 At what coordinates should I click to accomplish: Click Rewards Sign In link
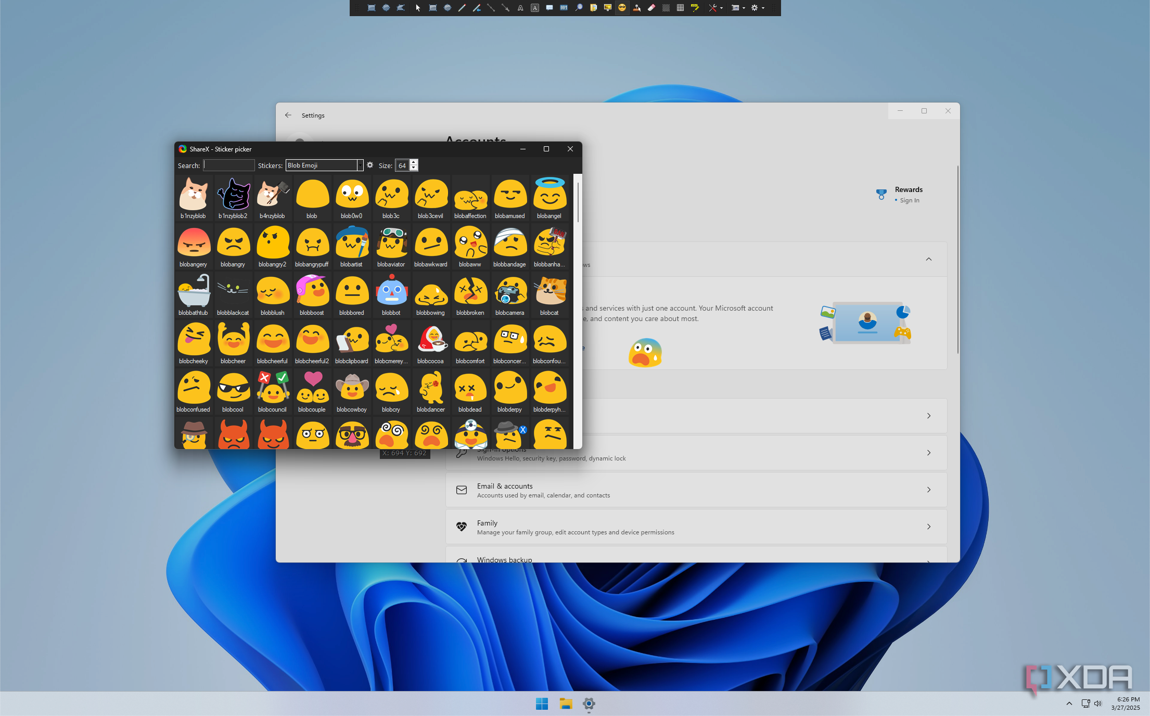click(909, 200)
